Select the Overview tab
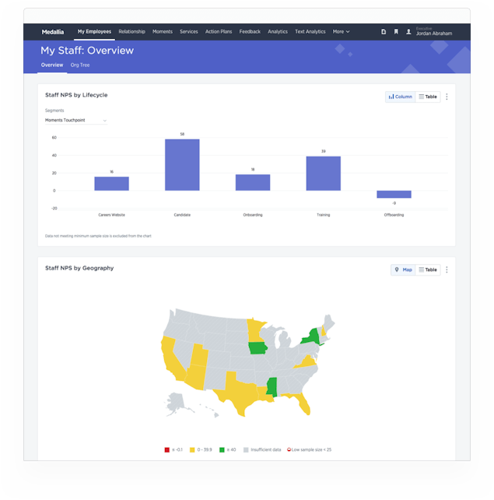Screen dimensions: 494x500 coord(52,65)
